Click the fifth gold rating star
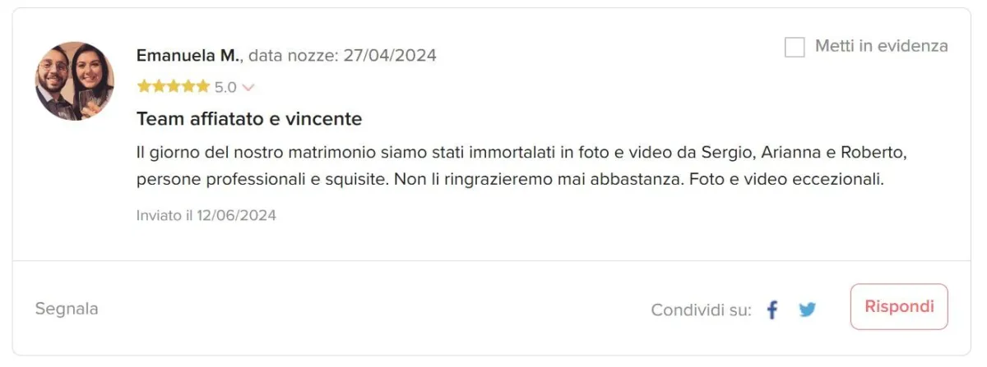The width and height of the screenshot is (987, 367). [x=203, y=86]
